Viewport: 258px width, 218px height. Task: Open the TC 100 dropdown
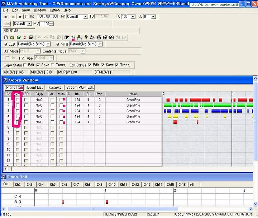click(133, 17)
